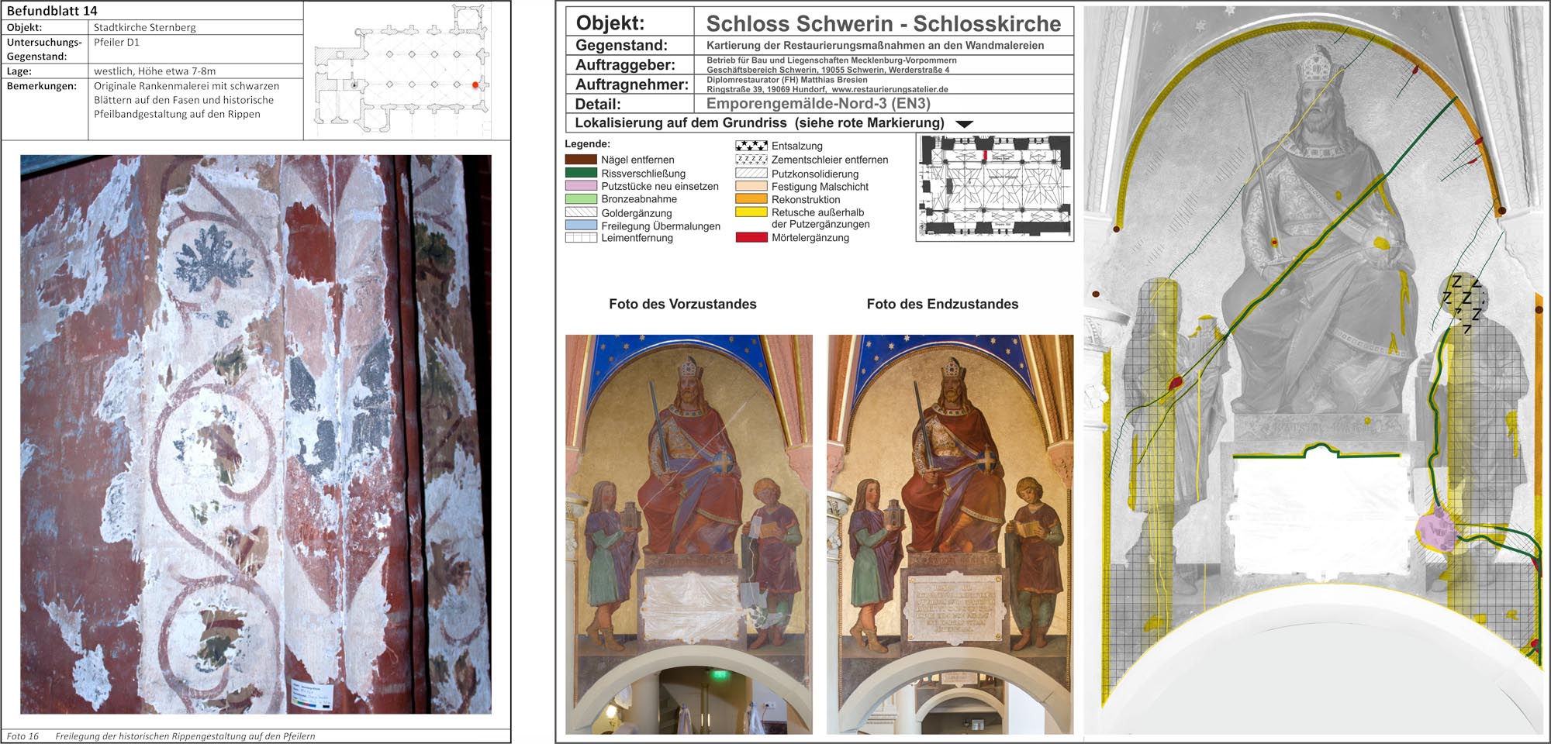The image size is (1551, 744).
Task: Click the 'Befundblatt 14' heading
Action: 52,11
